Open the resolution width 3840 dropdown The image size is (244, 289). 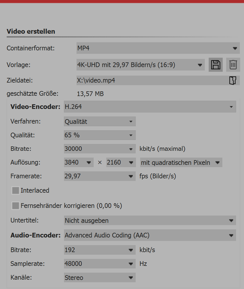[x=79, y=163]
